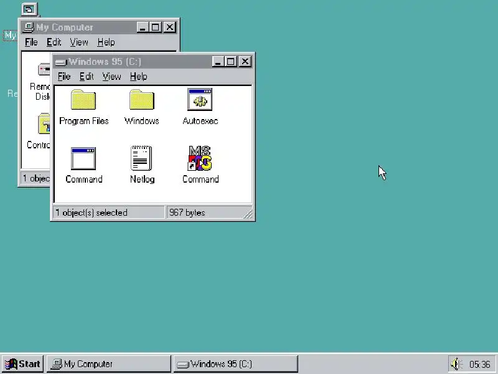Open File menu in My Computer window

click(32, 42)
